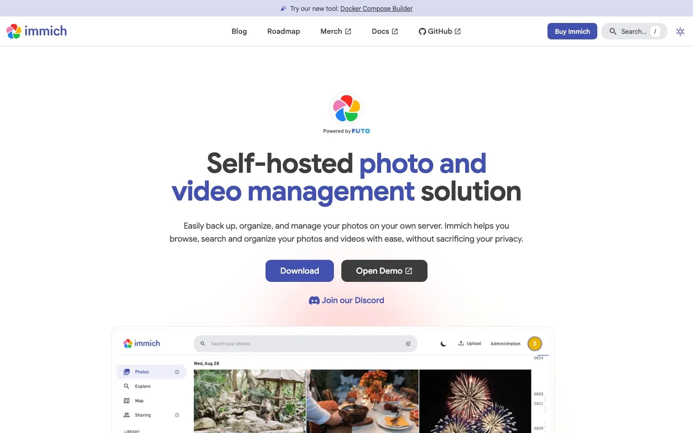
Task: Click the immich logo in the navbar
Action: coord(36,31)
